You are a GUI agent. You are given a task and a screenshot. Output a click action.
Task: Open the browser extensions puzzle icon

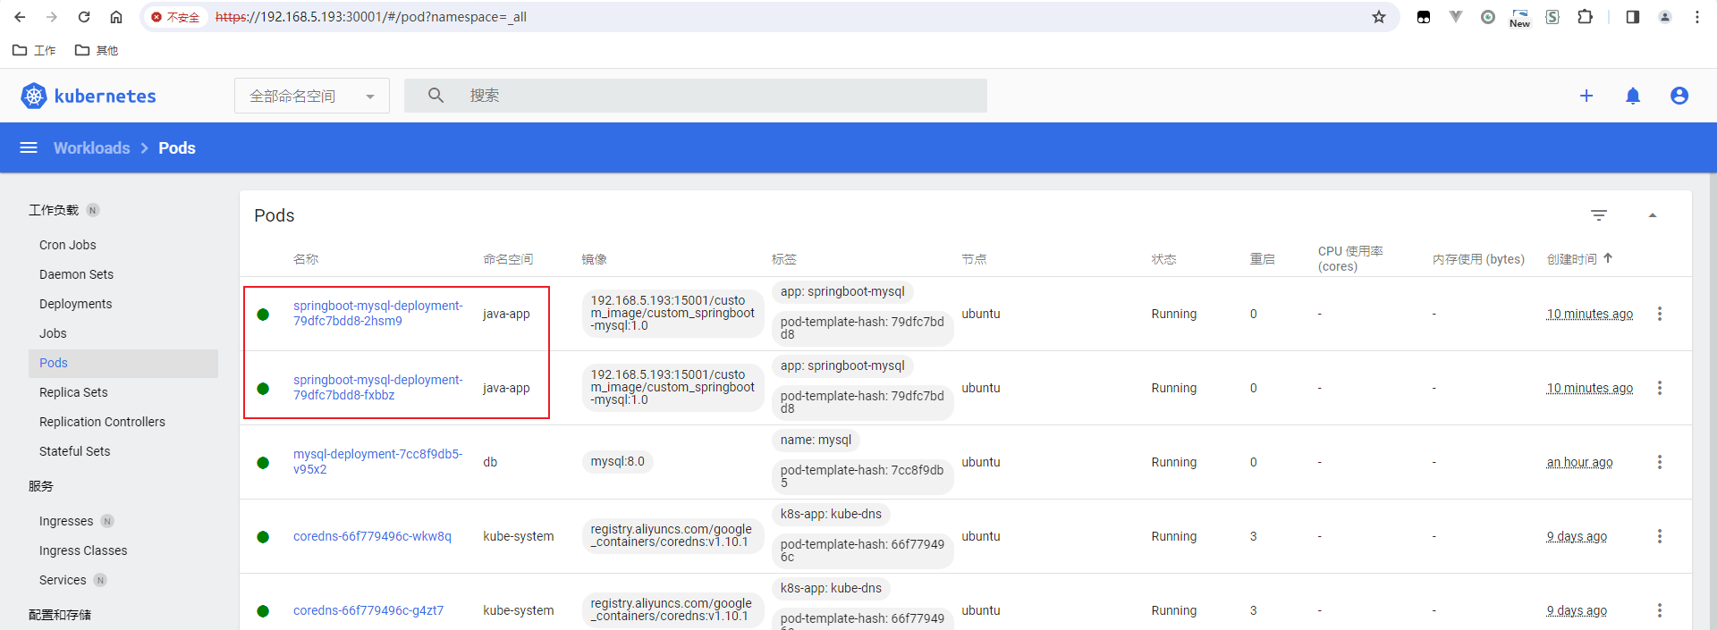pos(1585,17)
